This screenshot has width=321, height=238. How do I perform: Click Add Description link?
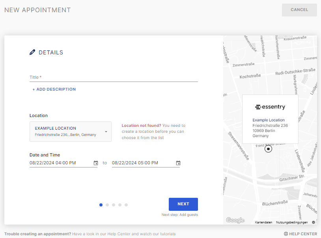coord(54,89)
